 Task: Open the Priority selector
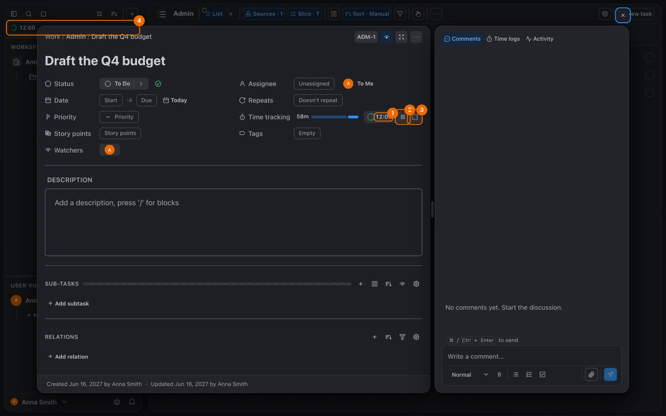119,117
